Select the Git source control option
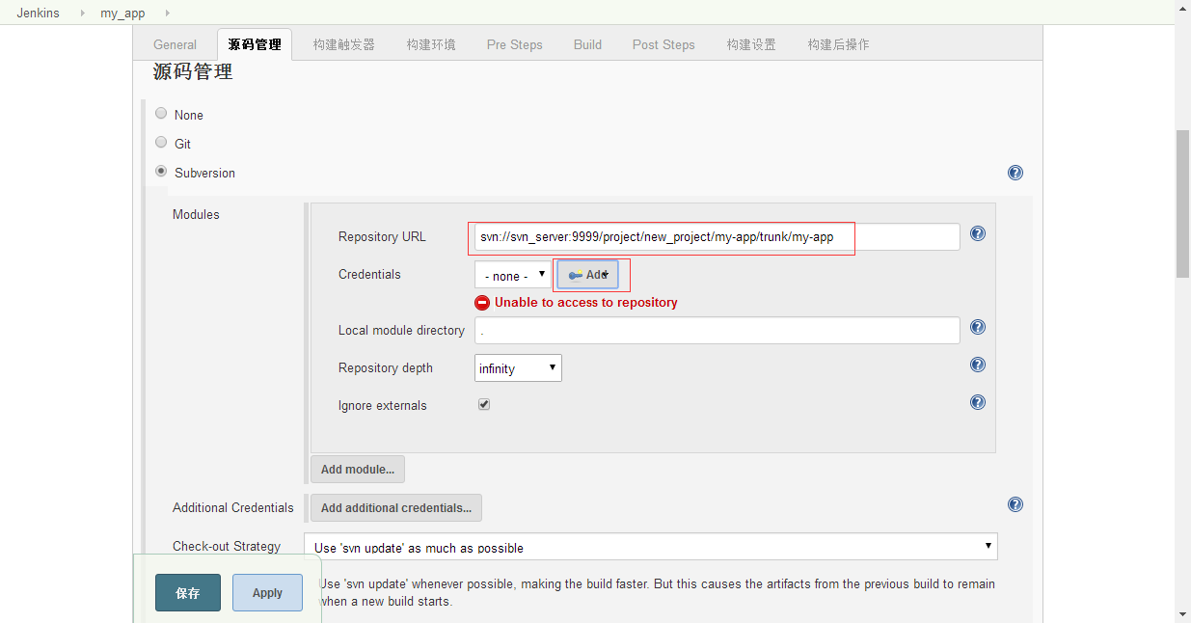The height and width of the screenshot is (623, 1191). pos(161,142)
